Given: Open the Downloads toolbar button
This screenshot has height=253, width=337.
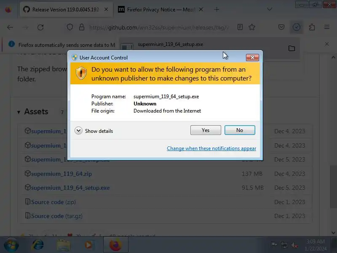Looking at the screenshot, I should click(297, 27).
